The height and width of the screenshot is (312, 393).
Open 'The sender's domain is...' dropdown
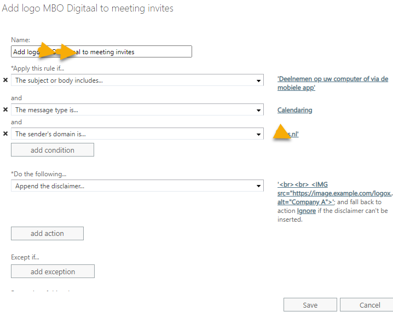tap(137, 134)
